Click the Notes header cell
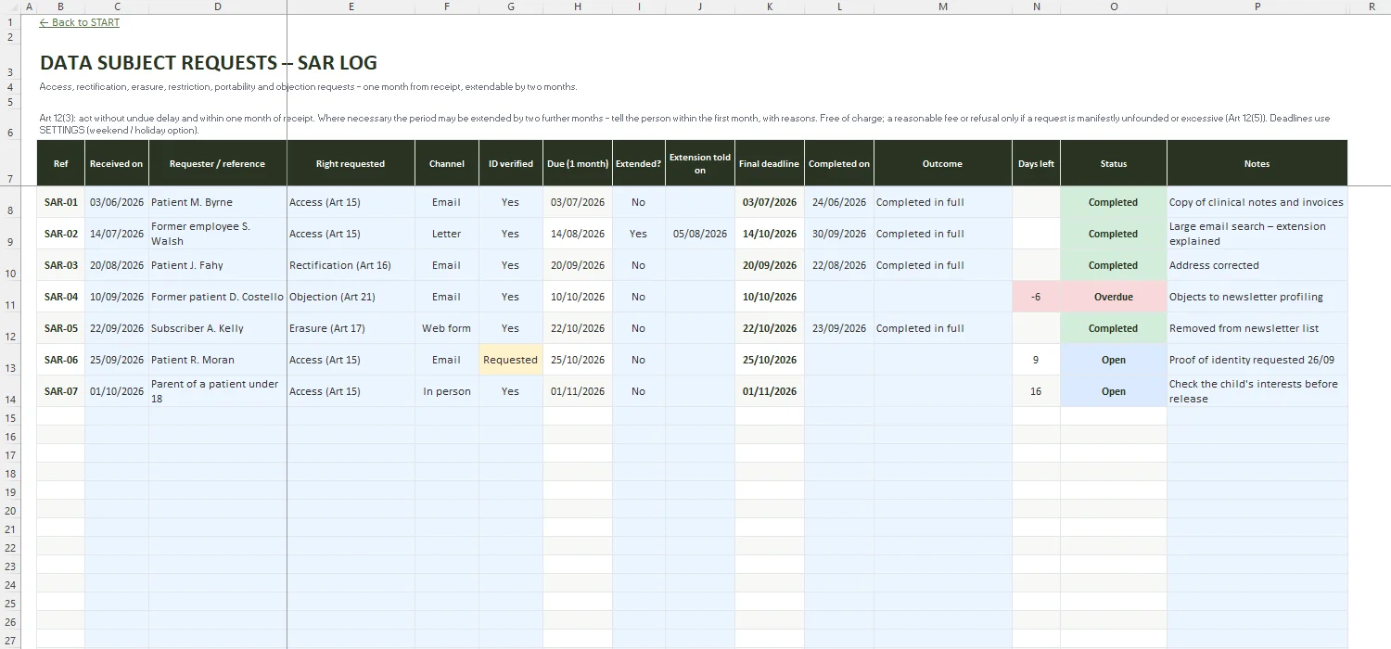This screenshot has width=1391, height=649. click(1257, 163)
